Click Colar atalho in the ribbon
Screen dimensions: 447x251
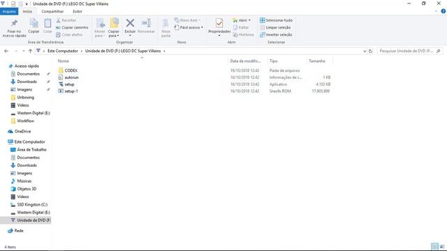(69, 34)
